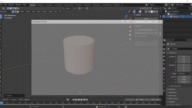The height and width of the screenshot is (108, 192).
Task: Click the camera view viewport icon
Action: [130, 35]
